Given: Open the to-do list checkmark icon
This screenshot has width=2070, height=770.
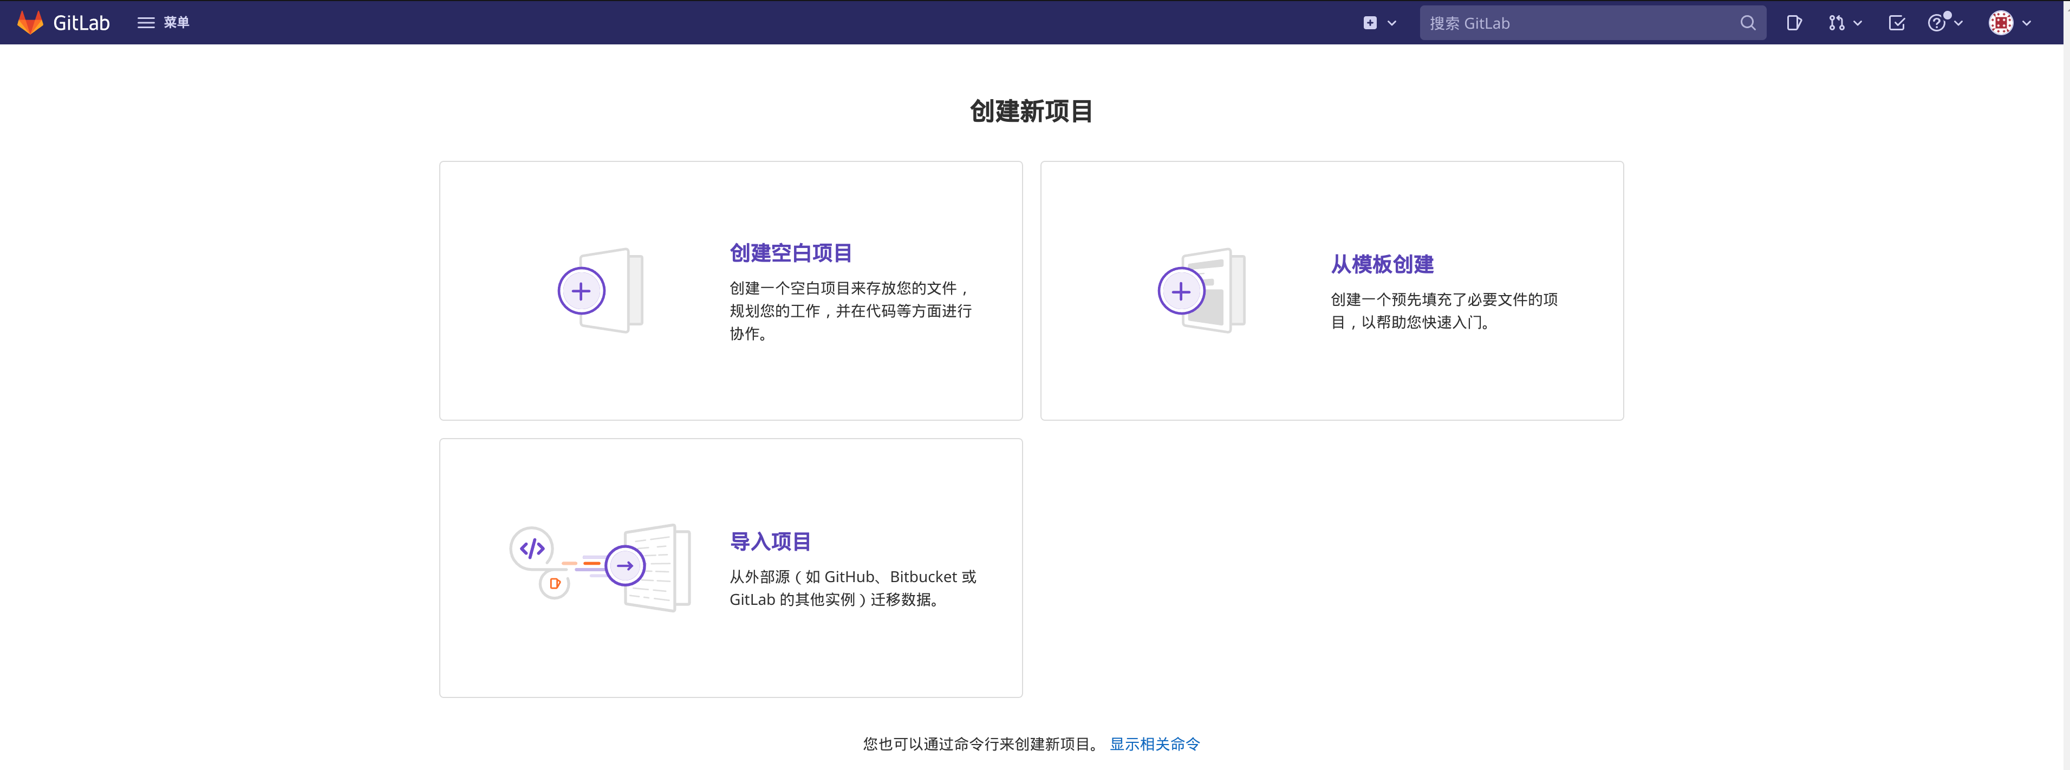Looking at the screenshot, I should pos(1897,23).
